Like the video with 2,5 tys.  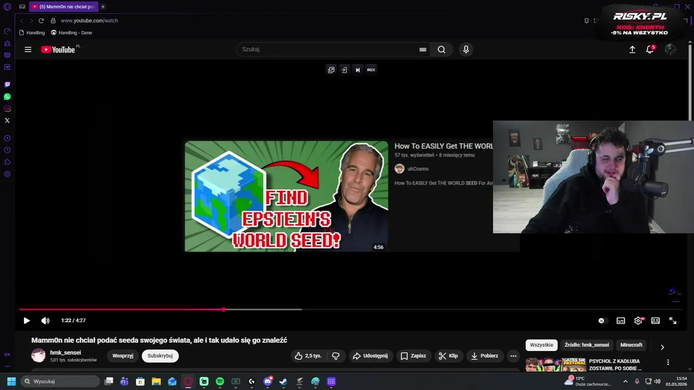(309, 356)
